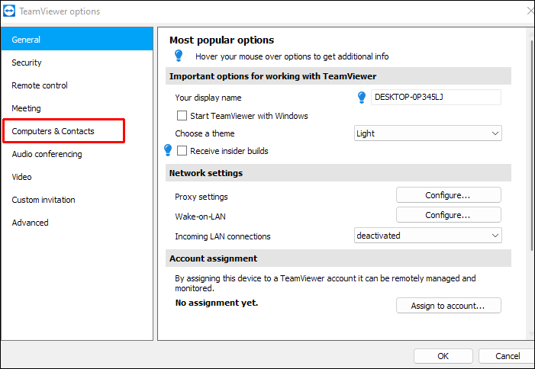Click Configure for Wake-on-LAN

[448, 215]
